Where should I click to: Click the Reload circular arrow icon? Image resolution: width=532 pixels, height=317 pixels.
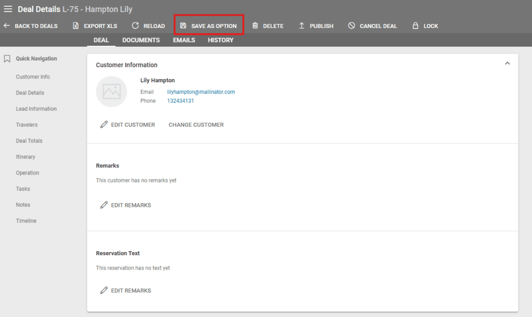(x=135, y=25)
